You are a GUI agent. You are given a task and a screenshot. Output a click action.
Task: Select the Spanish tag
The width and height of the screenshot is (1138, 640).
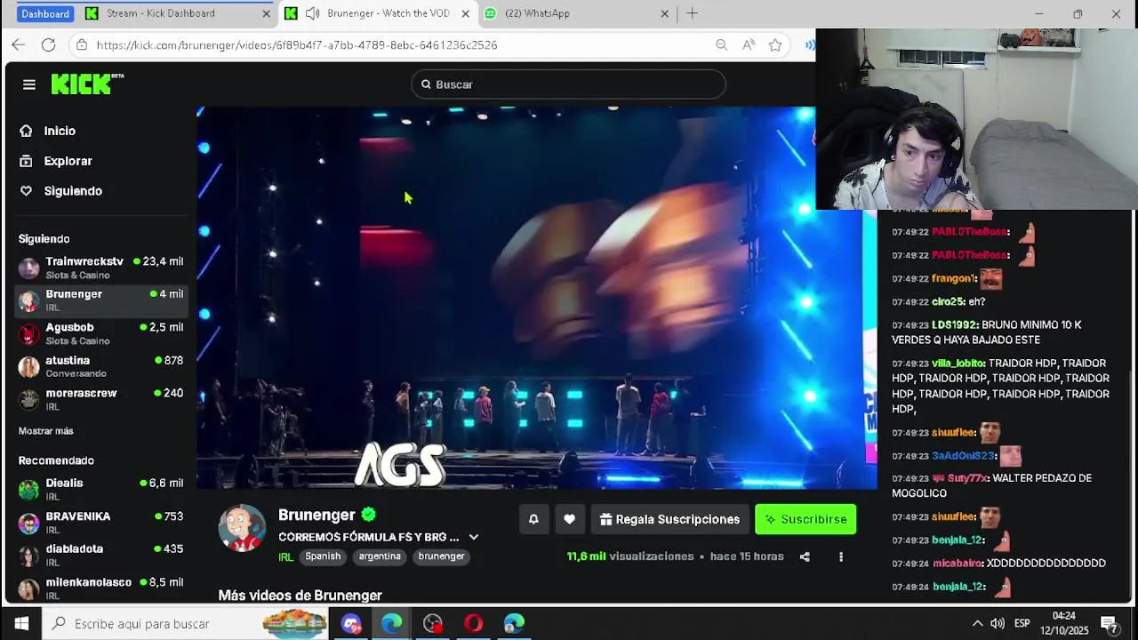coord(323,556)
